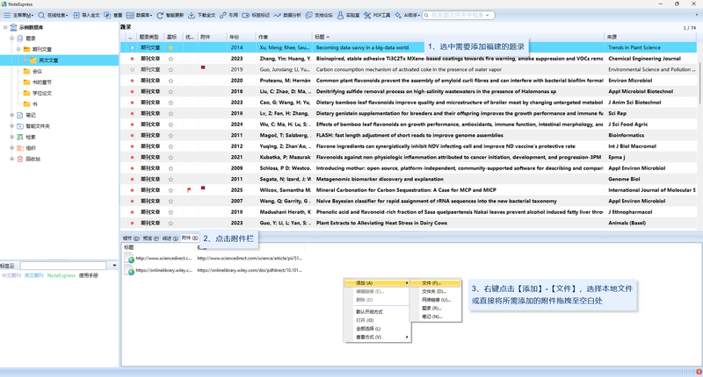703x377 pixels.
Task: Switch to the 预览 preview tab
Action: 150,238
